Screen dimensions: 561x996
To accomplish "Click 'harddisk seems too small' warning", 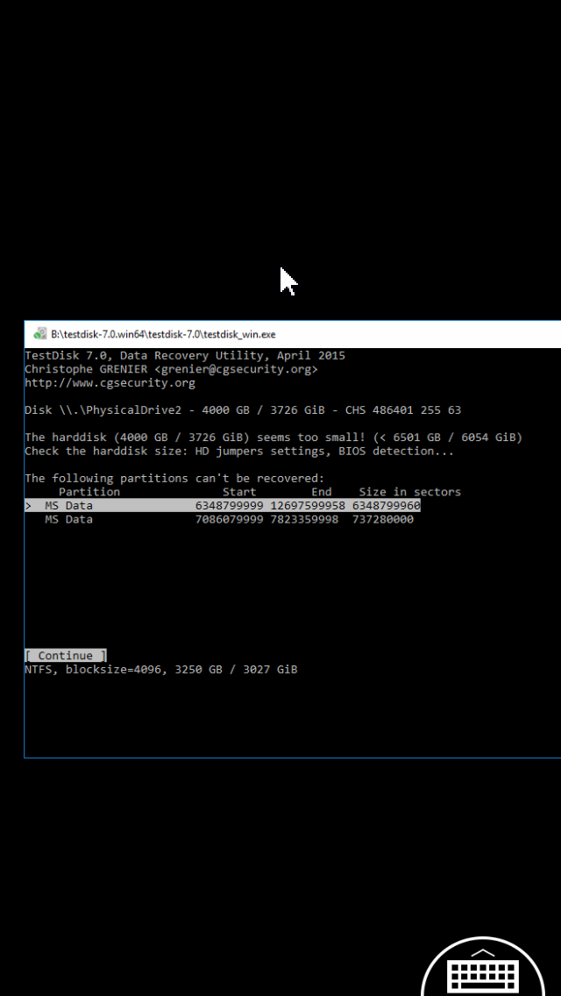I will tap(273, 438).
